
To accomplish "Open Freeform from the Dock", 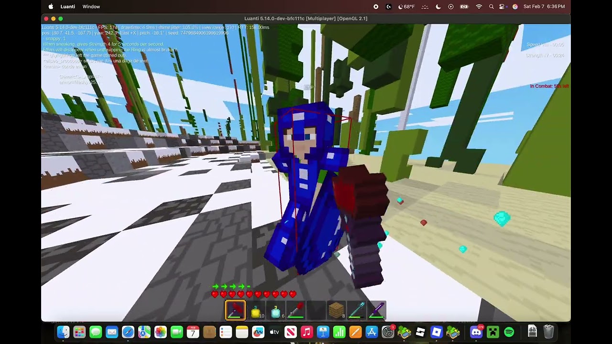I will pyautogui.click(x=258, y=332).
